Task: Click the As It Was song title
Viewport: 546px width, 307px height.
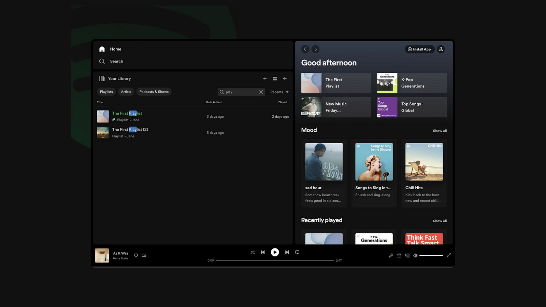Action: coord(120,253)
